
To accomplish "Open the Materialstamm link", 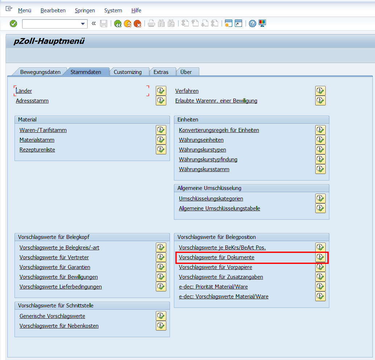I will pyautogui.click(x=37, y=140).
